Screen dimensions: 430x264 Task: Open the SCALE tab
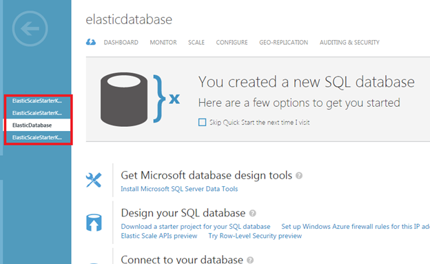click(196, 43)
